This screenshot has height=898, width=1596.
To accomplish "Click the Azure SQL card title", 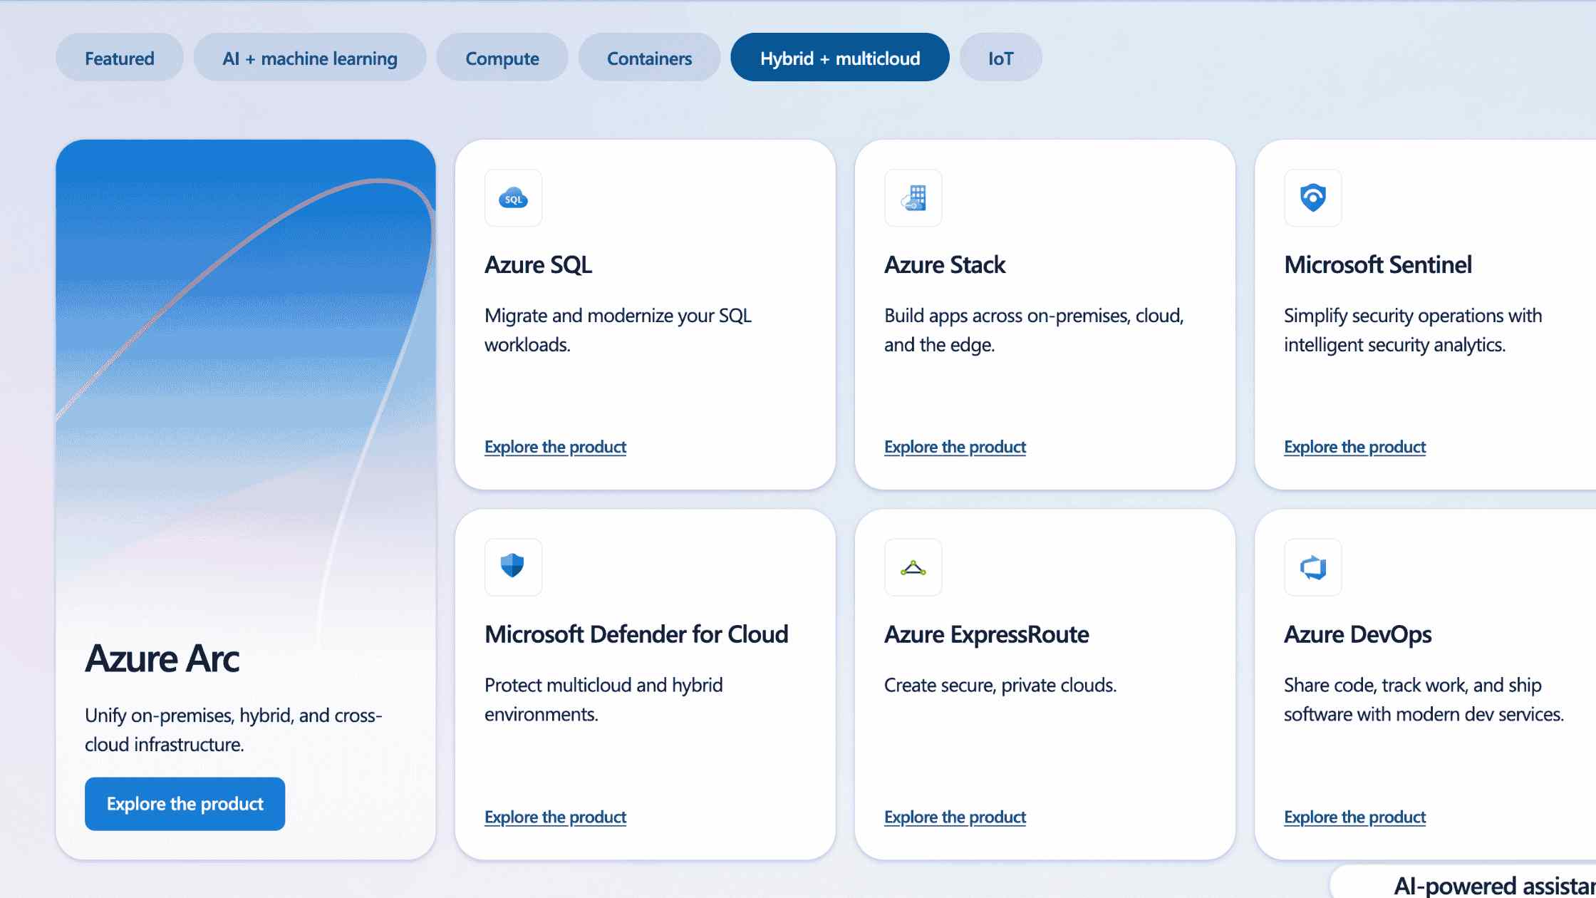I will tap(538, 265).
